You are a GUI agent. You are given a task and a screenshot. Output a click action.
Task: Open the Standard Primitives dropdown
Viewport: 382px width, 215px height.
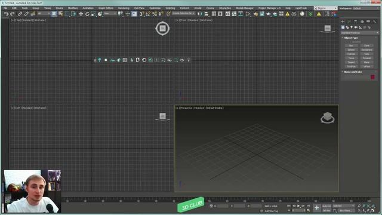359,33
